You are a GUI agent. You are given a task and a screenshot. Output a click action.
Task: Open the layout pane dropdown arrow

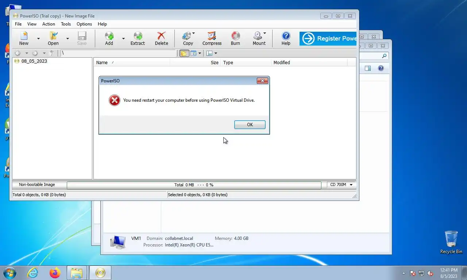pos(216,53)
